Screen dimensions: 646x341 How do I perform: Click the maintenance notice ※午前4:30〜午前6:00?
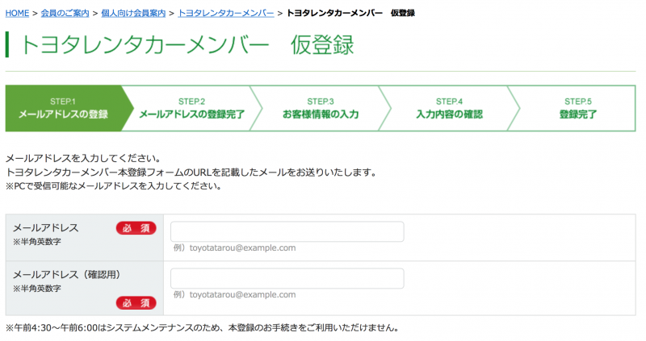(x=203, y=328)
